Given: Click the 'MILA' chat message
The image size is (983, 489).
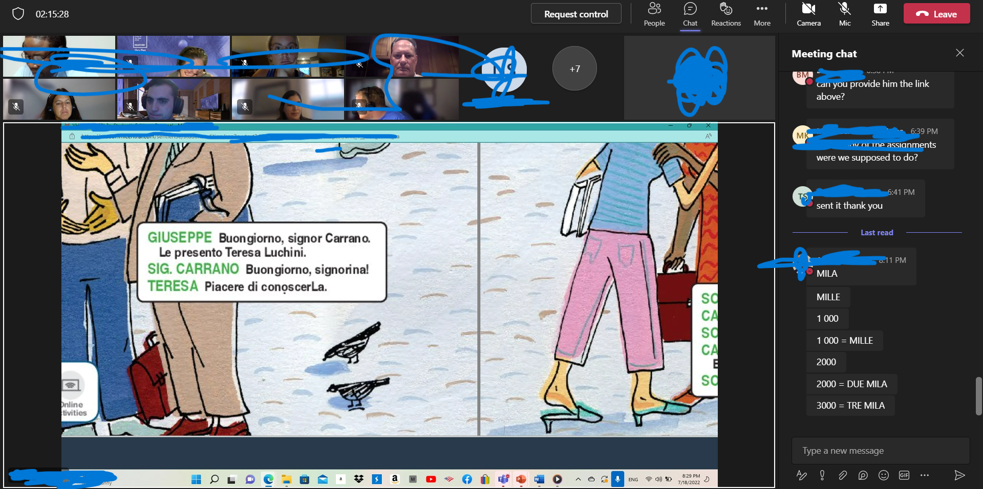Looking at the screenshot, I should [x=827, y=274].
